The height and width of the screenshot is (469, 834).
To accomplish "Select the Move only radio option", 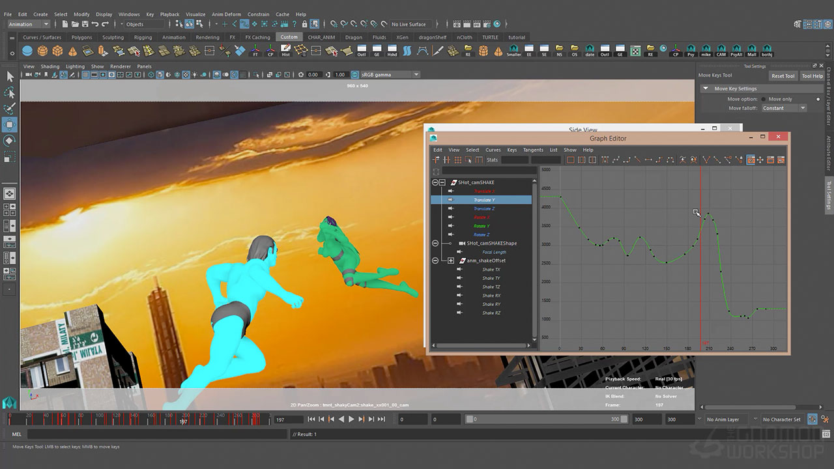I will (763, 99).
